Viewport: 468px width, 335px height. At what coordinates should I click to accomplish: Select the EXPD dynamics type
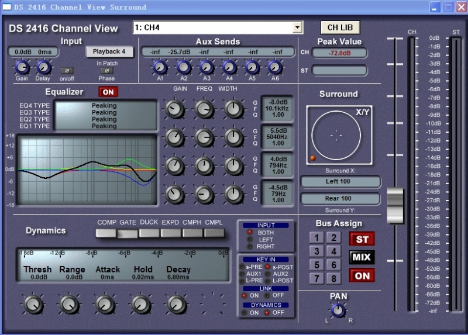[x=171, y=233]
